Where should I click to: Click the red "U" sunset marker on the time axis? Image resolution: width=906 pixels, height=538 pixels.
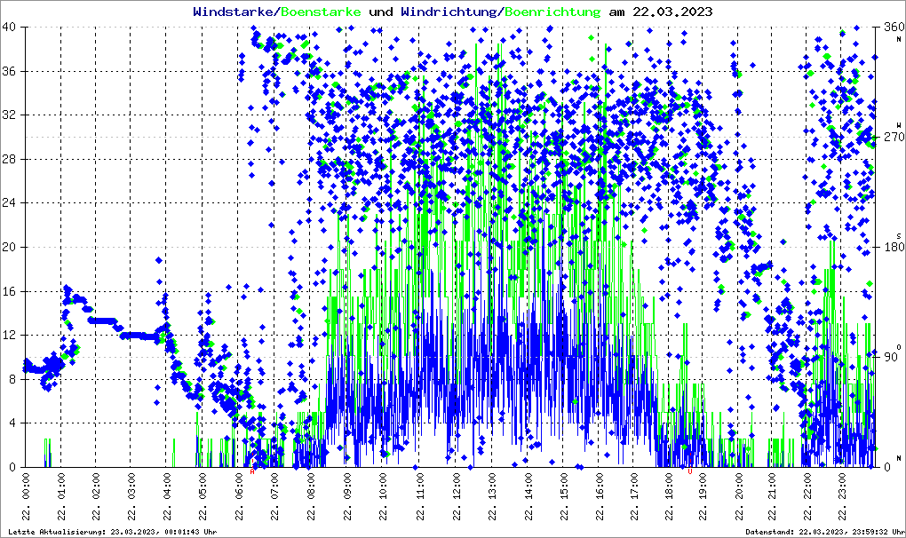[x=690, y=471]
